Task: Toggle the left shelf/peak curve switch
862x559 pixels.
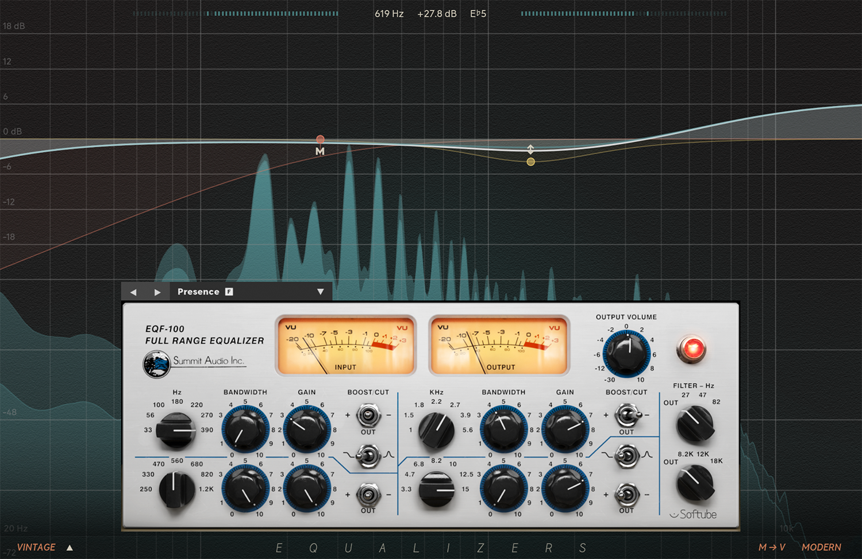Action: pyautogui.click(x=368, y=455)
